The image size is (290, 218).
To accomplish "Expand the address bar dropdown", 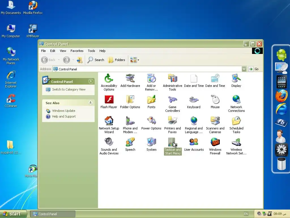I will point(244,69).
